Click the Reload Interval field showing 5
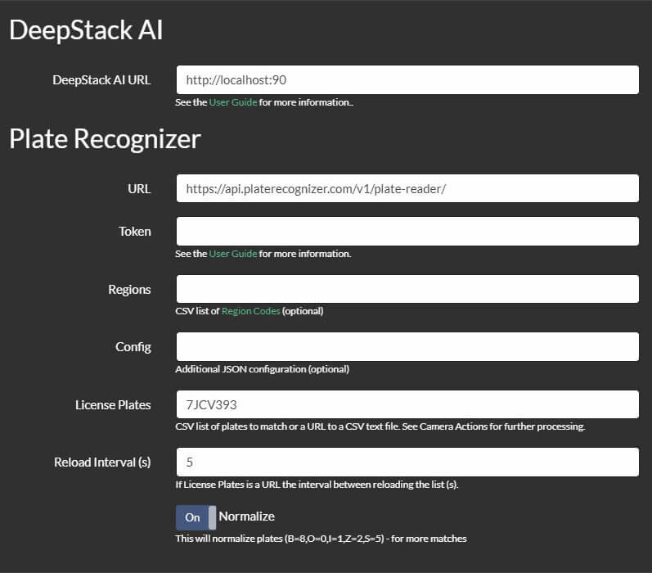 pos(407,462)
